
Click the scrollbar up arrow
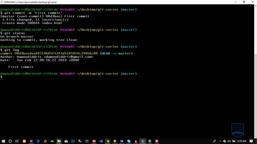pos(255,6)
